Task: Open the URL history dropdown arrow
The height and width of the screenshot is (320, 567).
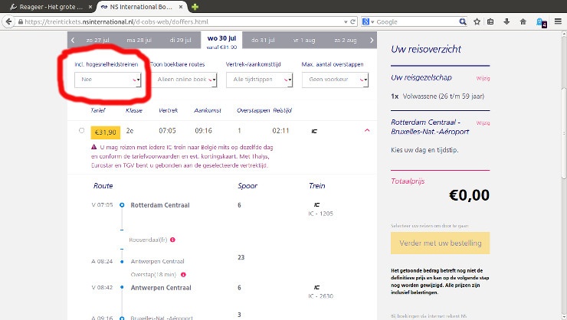Action: pyautogui.click(x=346, y=21)
